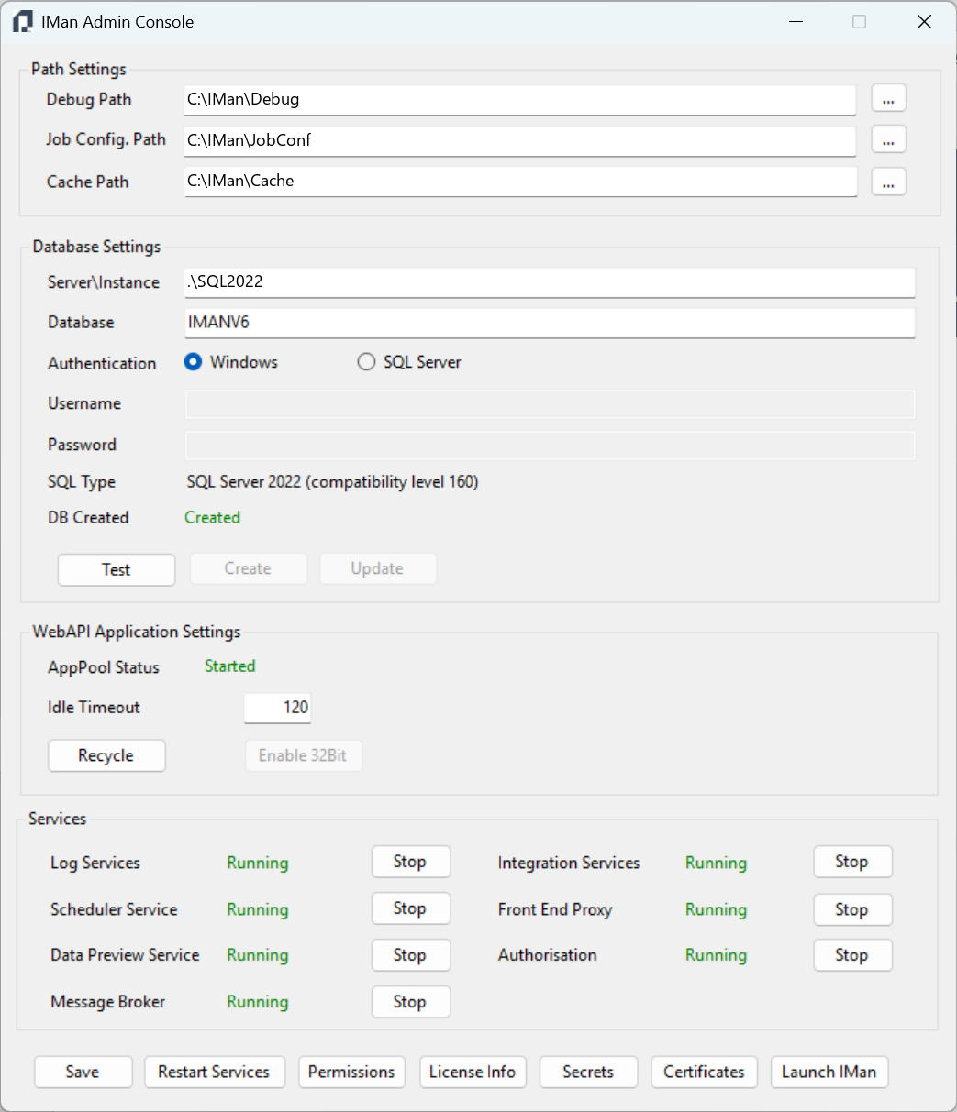The height and width of the screenshot is (1112, 957).
Task: Save the admin console settings
Action: point(83,1072)
